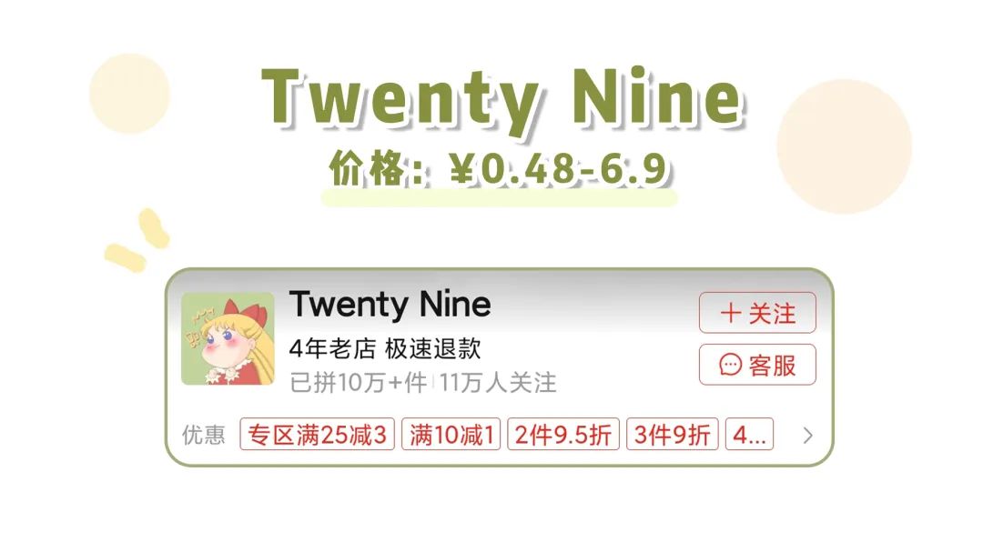983x542 pixels.
Task: Click the truncated 4... discount tag
Action: click(x=749, y=434)
